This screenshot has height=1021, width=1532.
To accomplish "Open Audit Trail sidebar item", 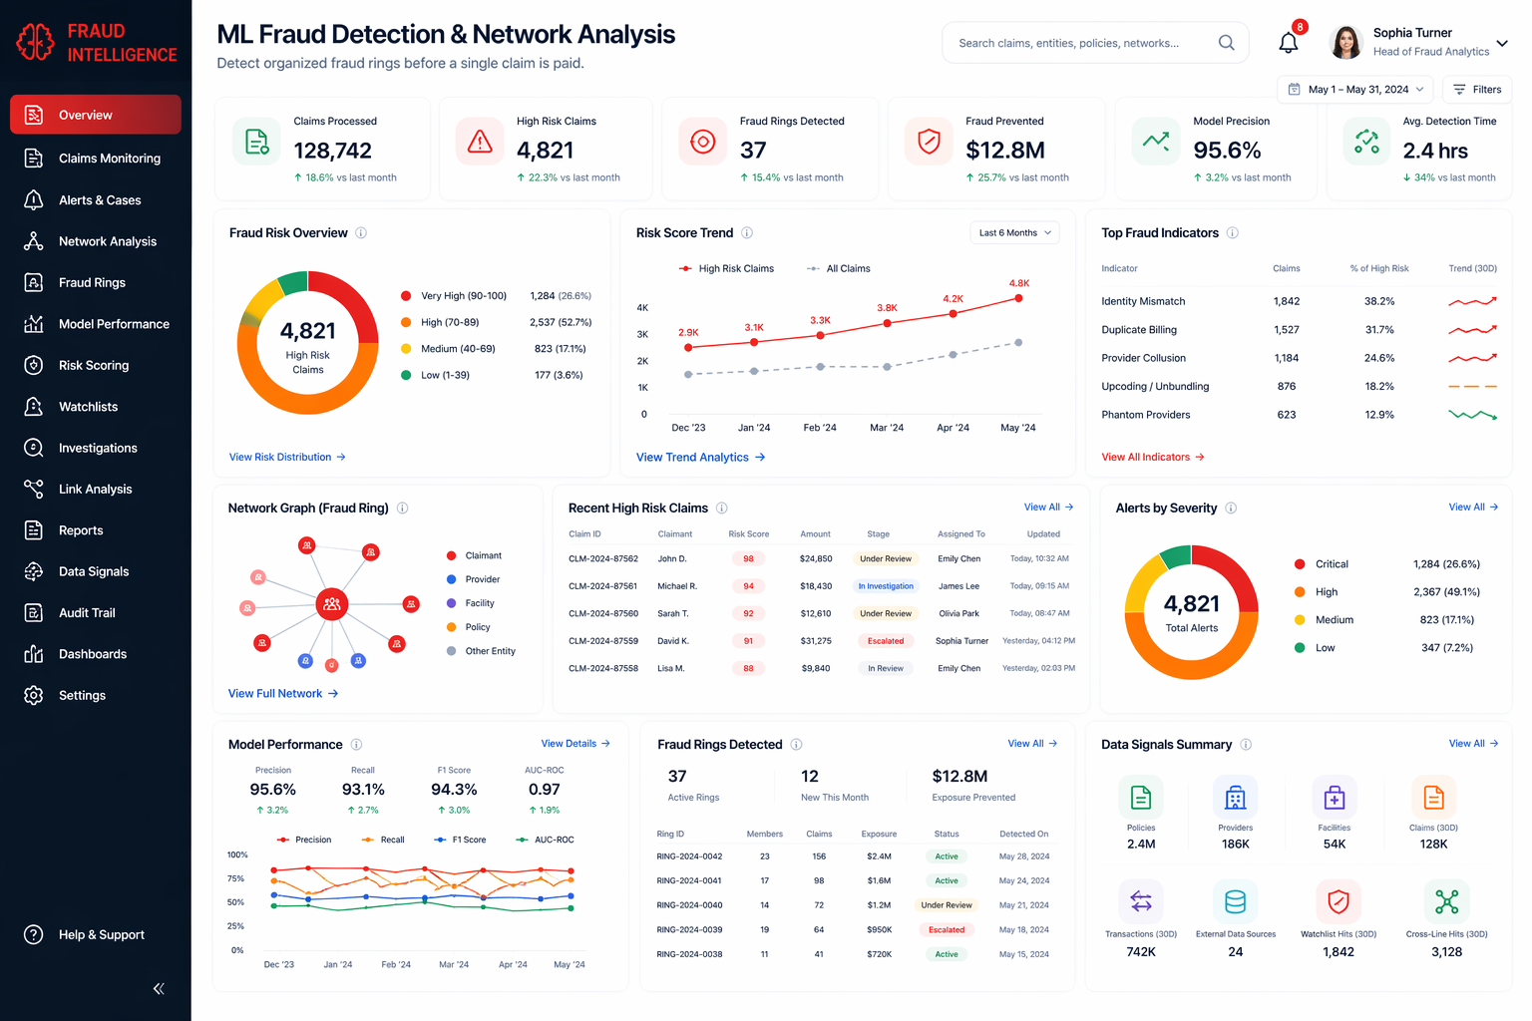I will pos(96,613).
